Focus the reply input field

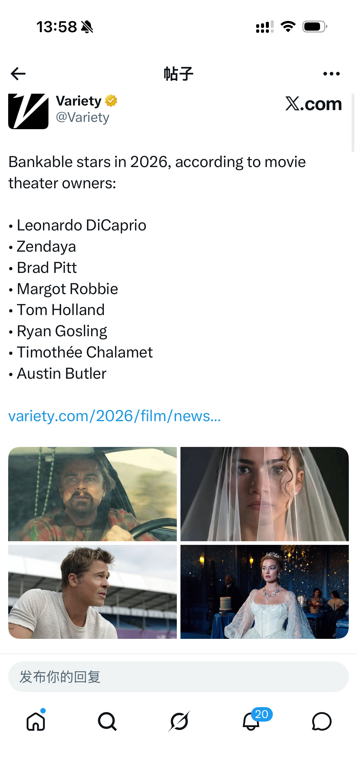coord(178,677)
